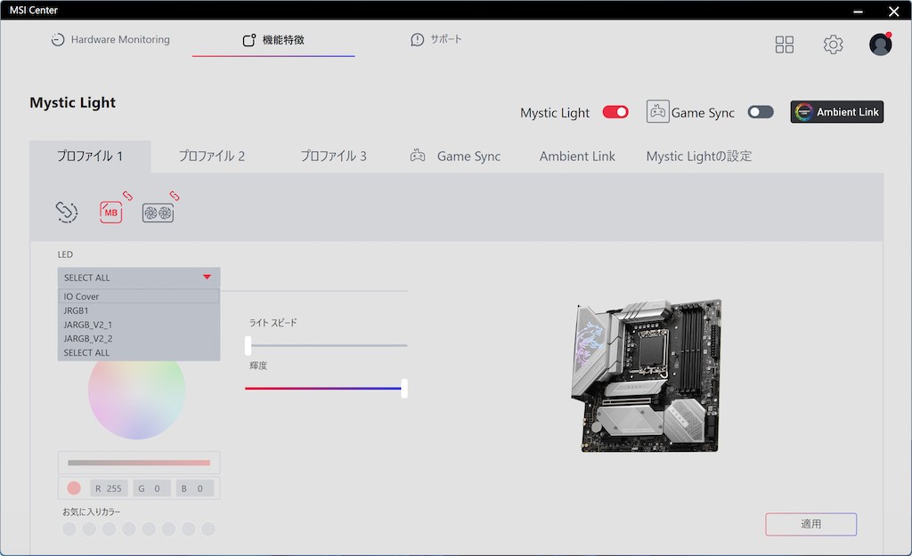The width and height of the screenshot is (912, 556).
Task: Click the 輝度 brightness slider handle
Action: (404, 389)
